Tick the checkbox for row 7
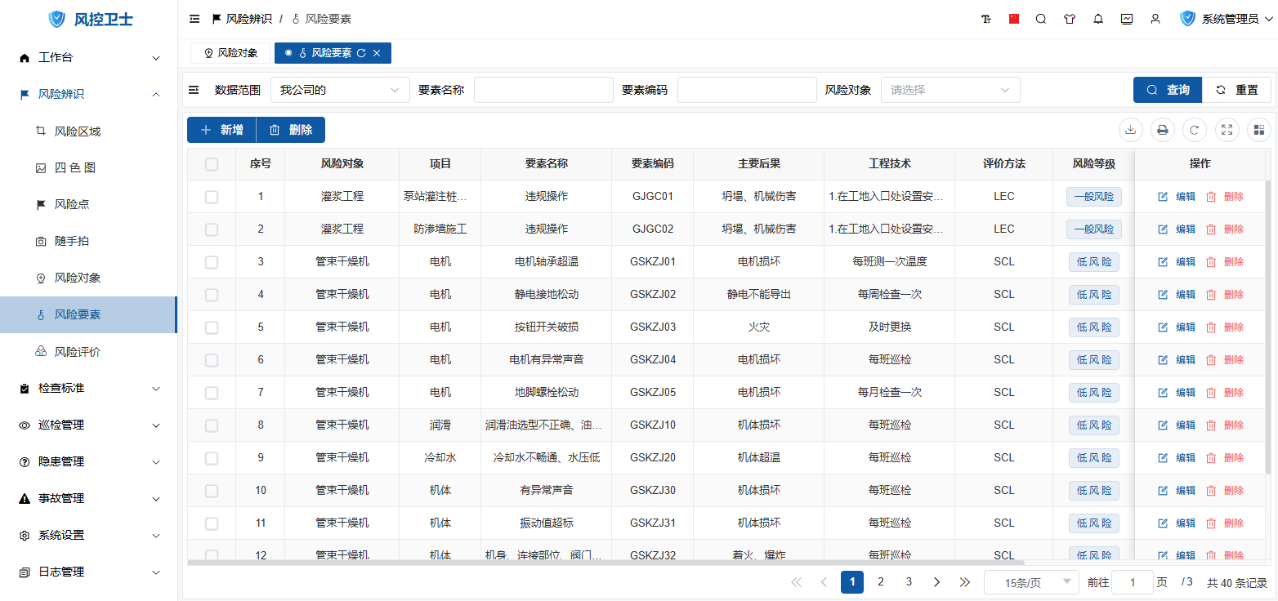 (212, 393)
